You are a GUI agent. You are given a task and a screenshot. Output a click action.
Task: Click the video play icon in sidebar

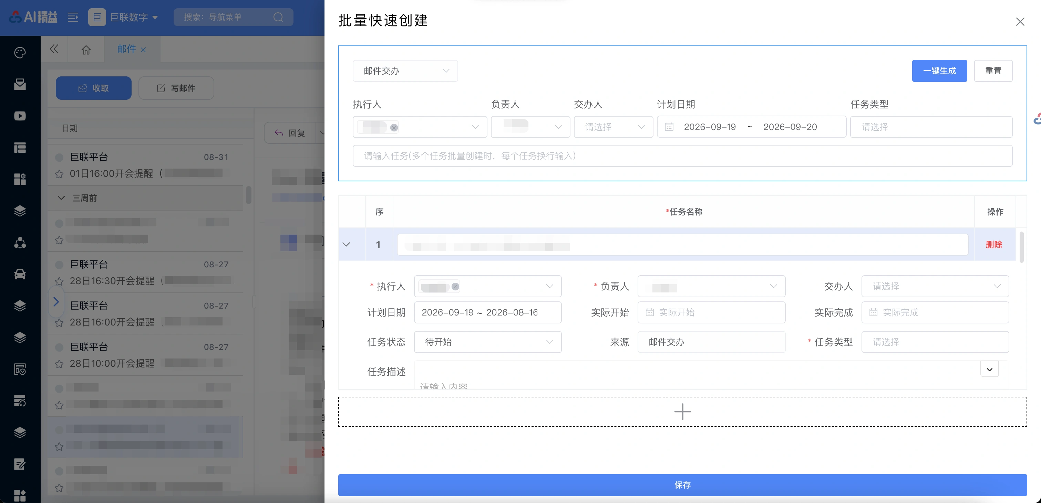20,116
